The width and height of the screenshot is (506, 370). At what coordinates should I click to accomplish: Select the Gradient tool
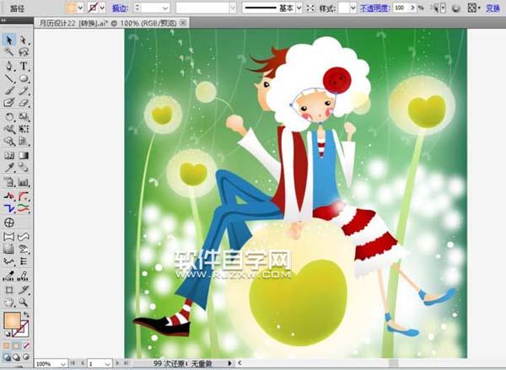click(24, 155)
